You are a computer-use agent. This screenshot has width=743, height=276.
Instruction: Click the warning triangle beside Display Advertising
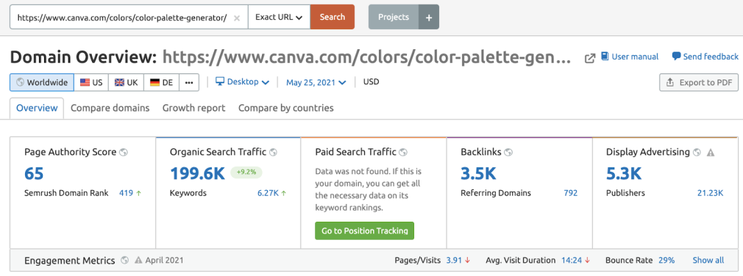[711, 152]
